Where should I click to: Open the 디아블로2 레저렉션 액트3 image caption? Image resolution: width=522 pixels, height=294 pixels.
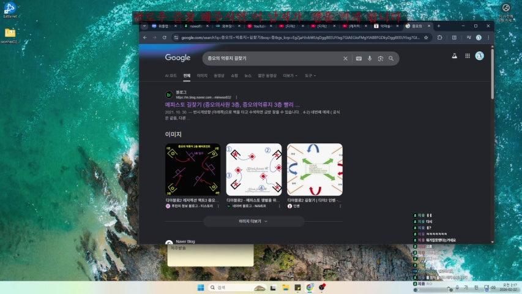coord(192,200)
